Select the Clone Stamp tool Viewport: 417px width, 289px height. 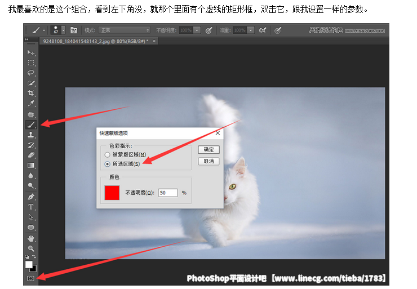31,135
